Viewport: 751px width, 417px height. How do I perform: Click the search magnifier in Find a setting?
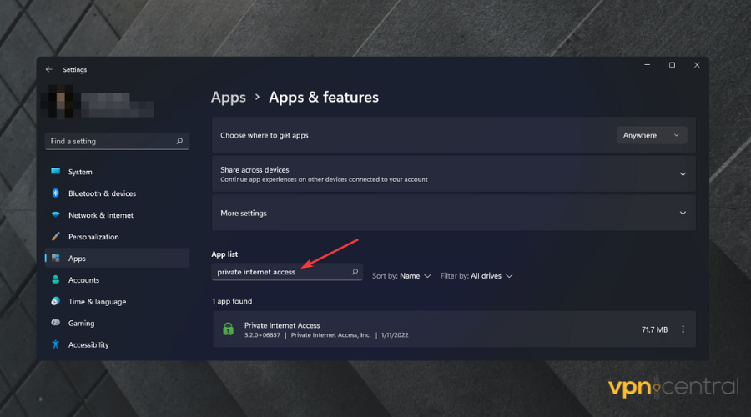179,142
